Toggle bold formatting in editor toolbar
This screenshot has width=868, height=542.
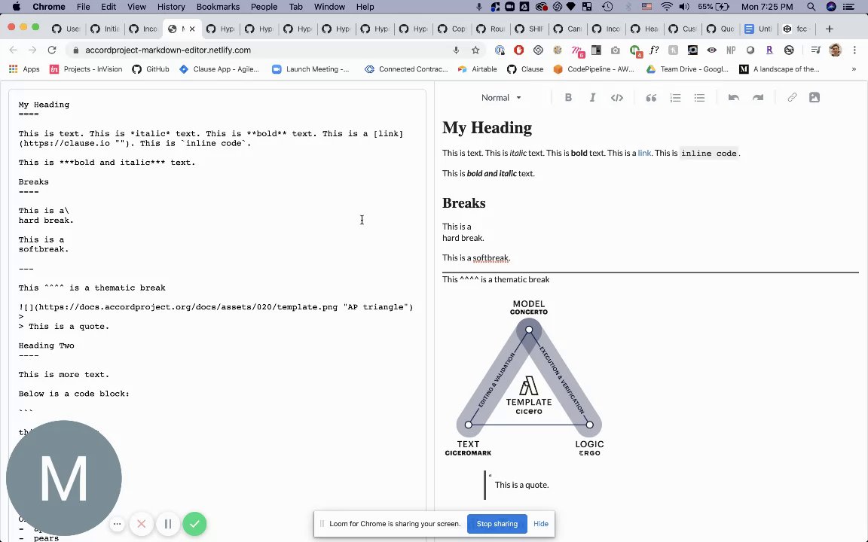pyautogui.click(x=568, y=97)
